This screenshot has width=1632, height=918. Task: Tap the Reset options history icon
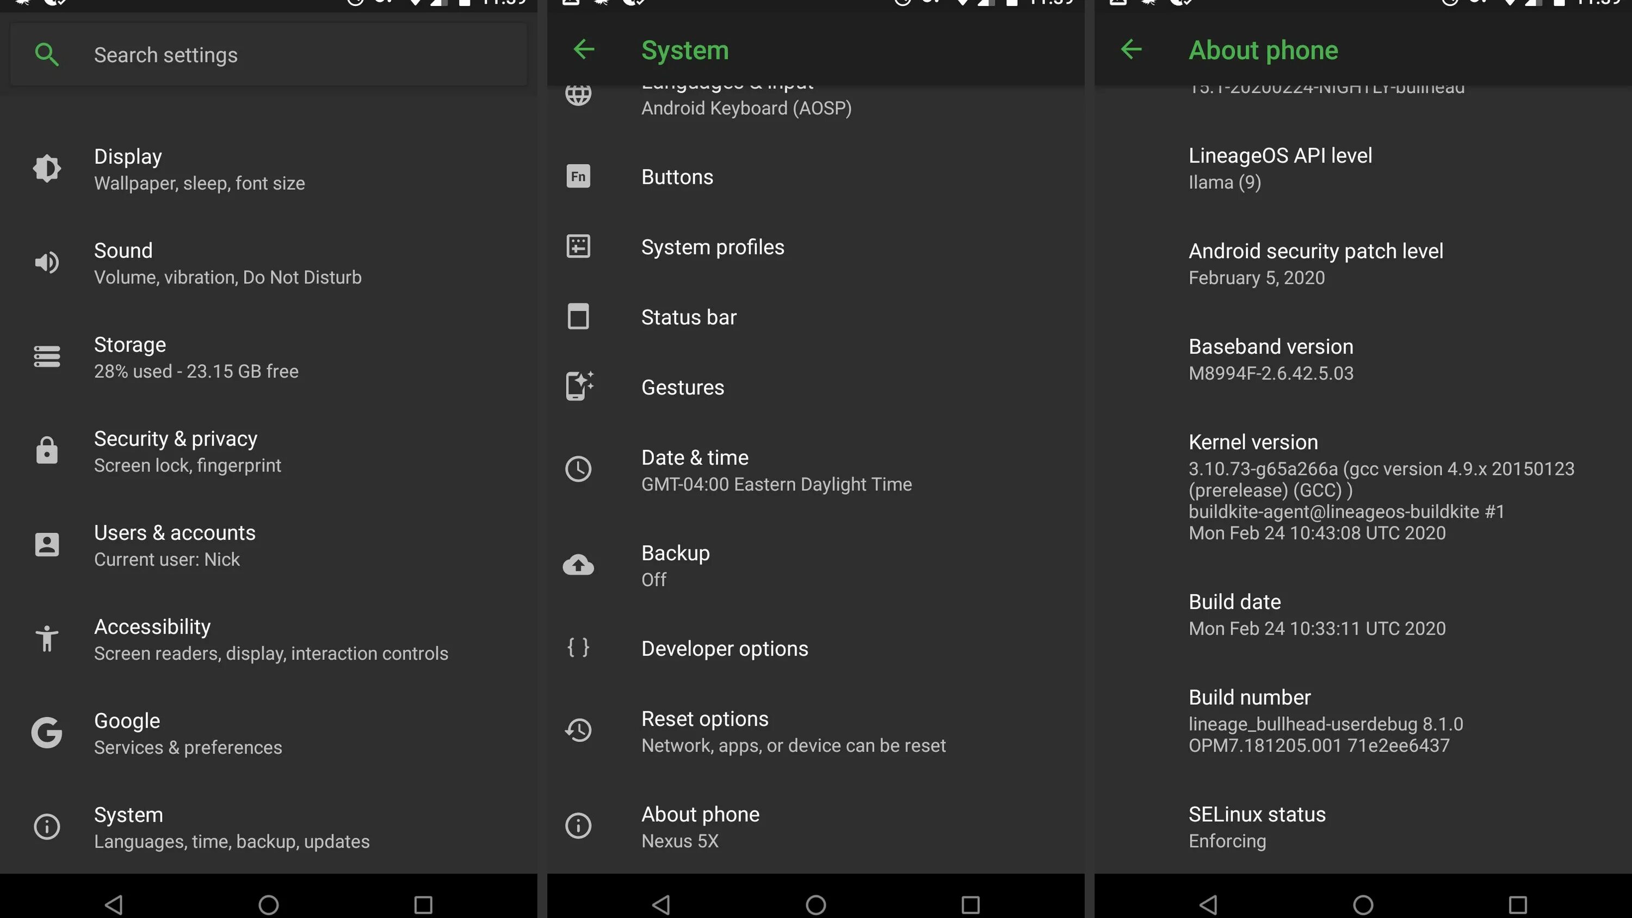pyautogui.click(x=578, y=730)
